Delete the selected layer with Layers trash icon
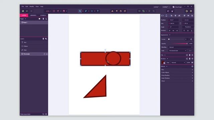The width and height of the screenshot is (214, 120). point(43,39)
